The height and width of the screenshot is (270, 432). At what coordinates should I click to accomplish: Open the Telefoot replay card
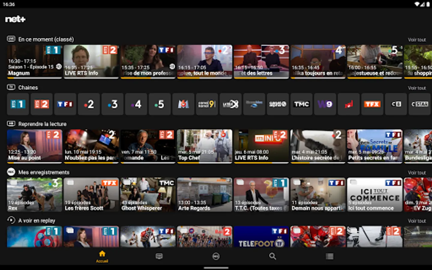pyautogui.click(x=261, y=237)
